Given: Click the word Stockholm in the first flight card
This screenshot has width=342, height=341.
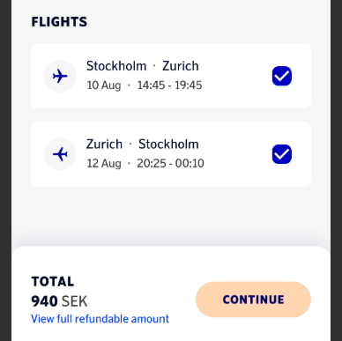Looking at the screenshot, I should point(116,66).
